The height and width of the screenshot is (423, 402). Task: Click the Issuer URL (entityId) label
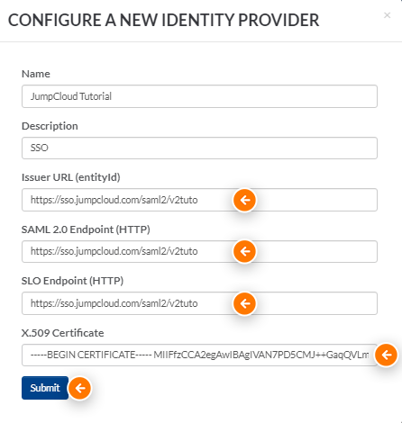pyautogui.click(x=71, y=177)
